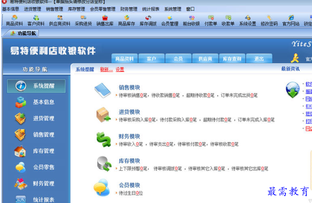This screenshot has width=312, height=203.
Task: Open 客户资料 toolbar icon
Action: coord(36,20)
